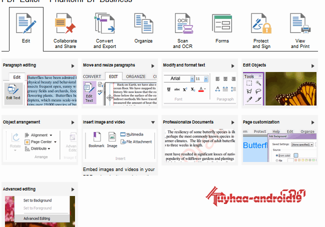This screenshot has height=227, width=325.
Task: Open the View and Print icon
Action: [300, 23]
